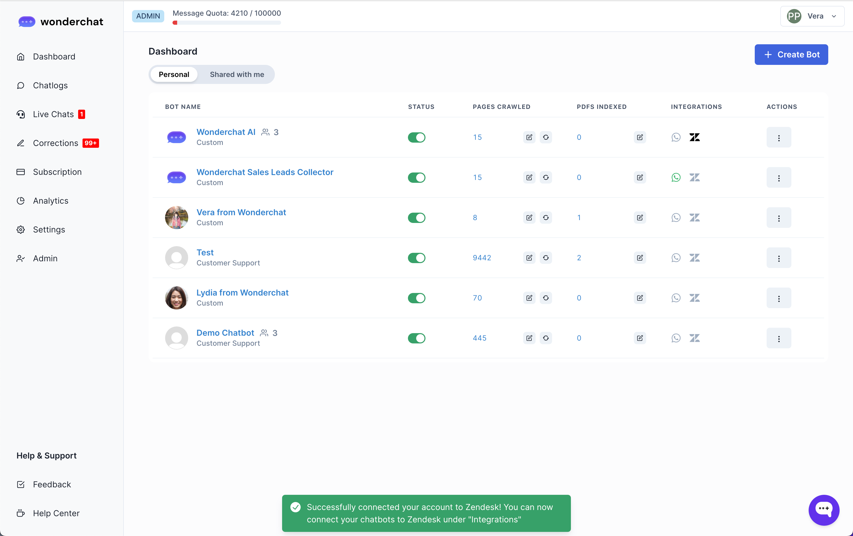
Task: Turn off Demo Chatbot status switch
Action: click(x=416, y=338)
